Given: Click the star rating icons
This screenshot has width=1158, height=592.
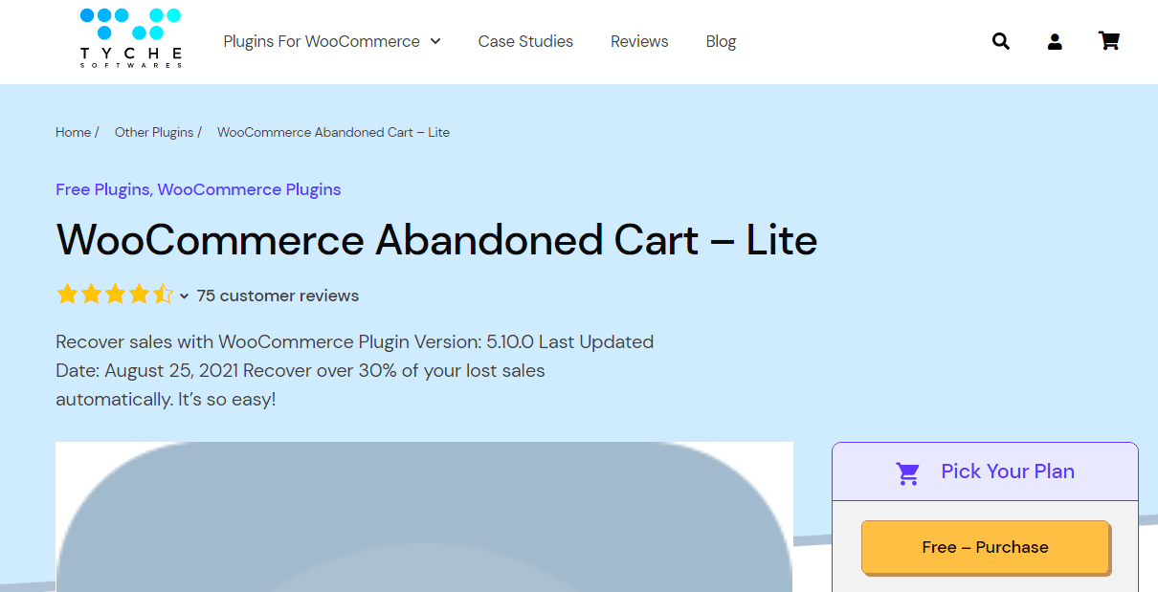Looking at the screenshot, I should tap(115, 295).
